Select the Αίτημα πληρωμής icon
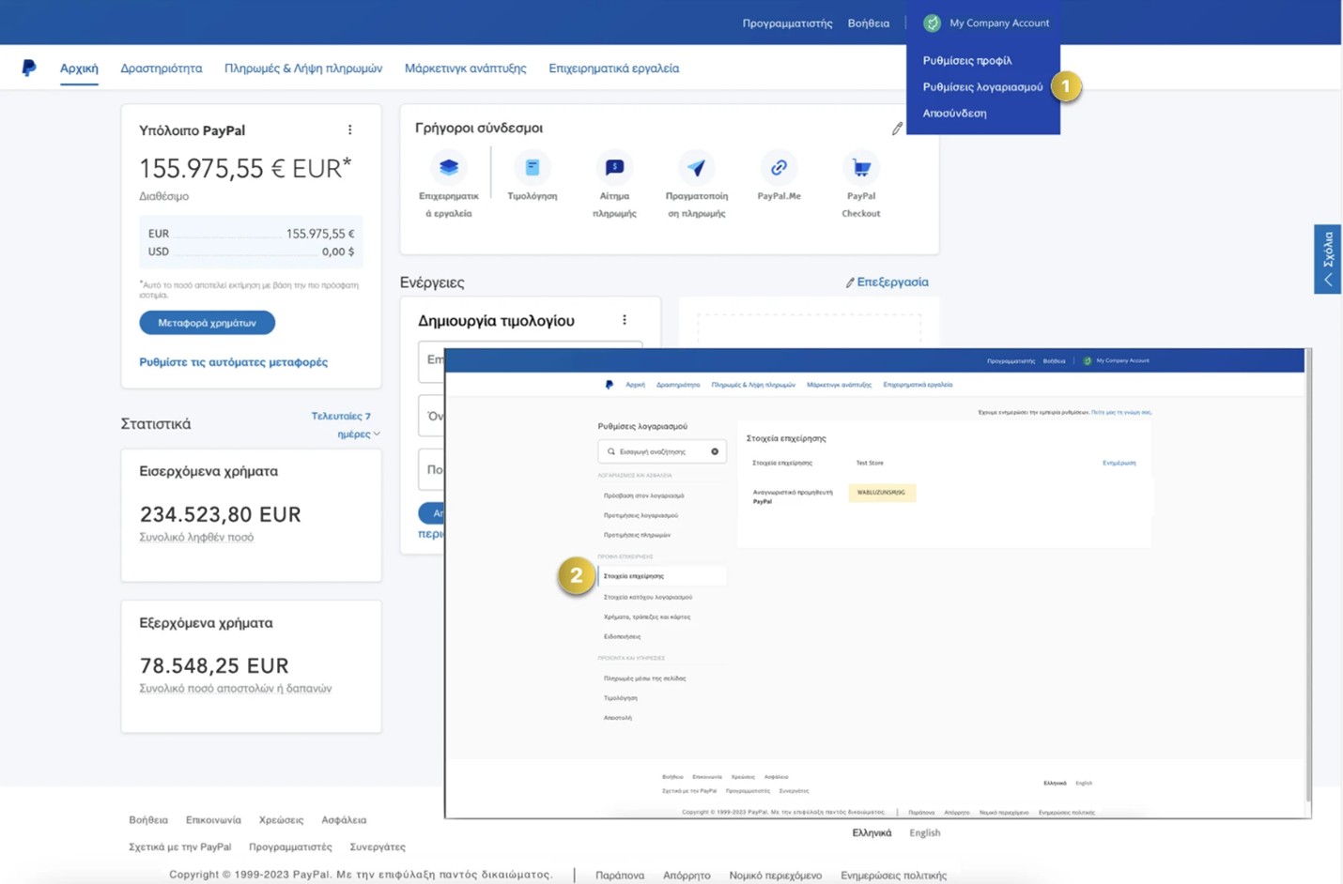 point(614,168)
